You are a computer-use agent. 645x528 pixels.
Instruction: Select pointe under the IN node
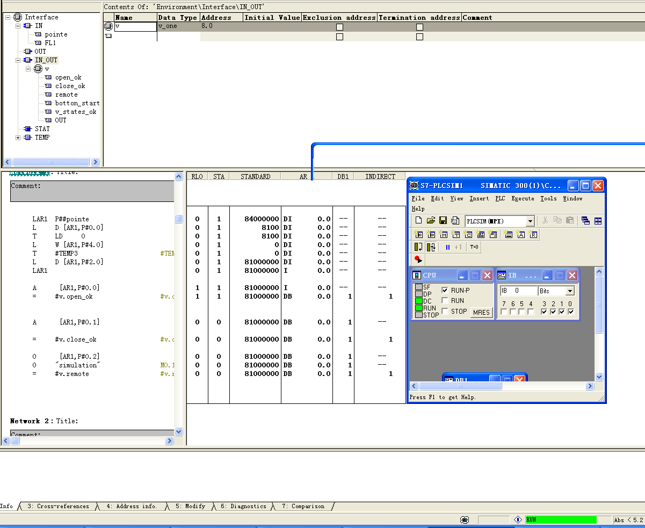(x=56, y=34)
